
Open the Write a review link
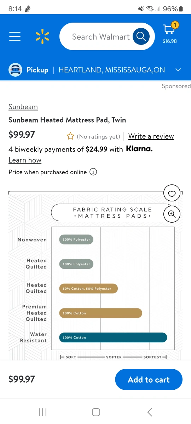pyautogui.click(x=151, y=136)
